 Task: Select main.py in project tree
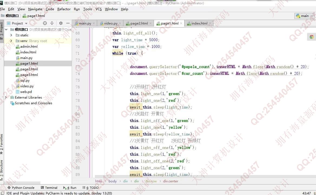(x=26, y=58)
